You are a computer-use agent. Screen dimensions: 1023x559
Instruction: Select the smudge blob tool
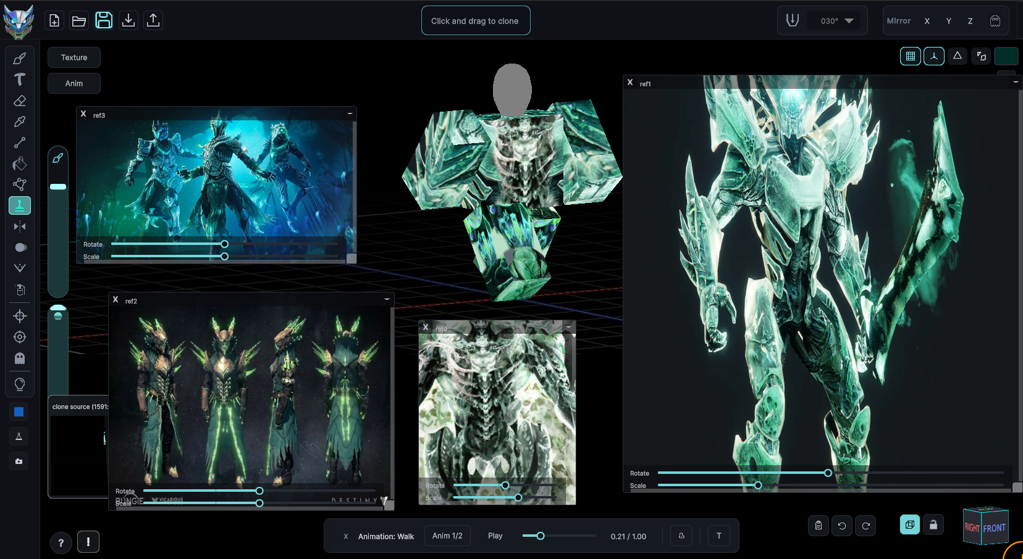(x=20, y=247)
